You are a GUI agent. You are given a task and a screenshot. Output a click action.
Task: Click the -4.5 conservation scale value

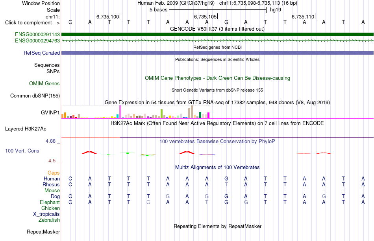pos(51,161)
